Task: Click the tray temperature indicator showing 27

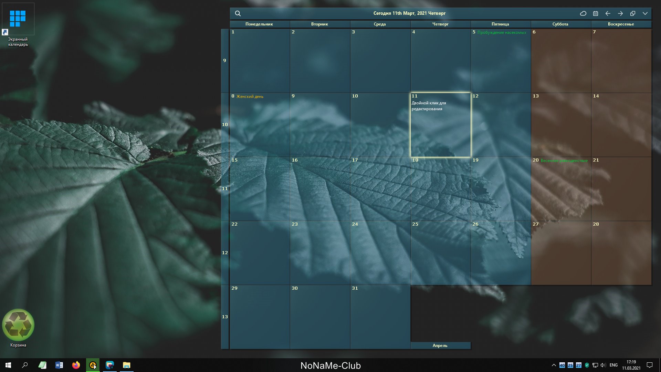Action: [579, 365]
